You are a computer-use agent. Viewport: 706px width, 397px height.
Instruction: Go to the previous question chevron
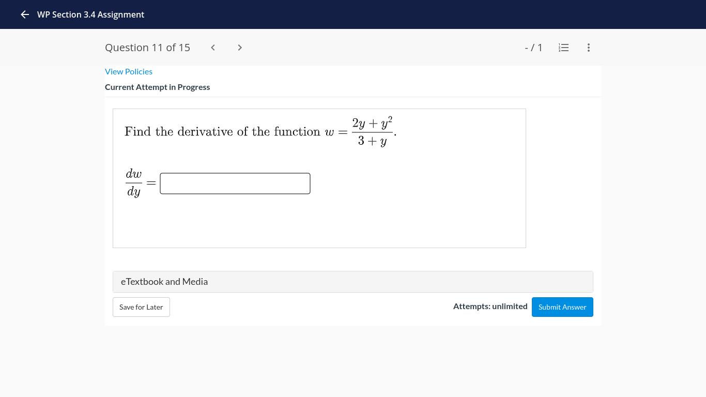(x=212, y=47)
